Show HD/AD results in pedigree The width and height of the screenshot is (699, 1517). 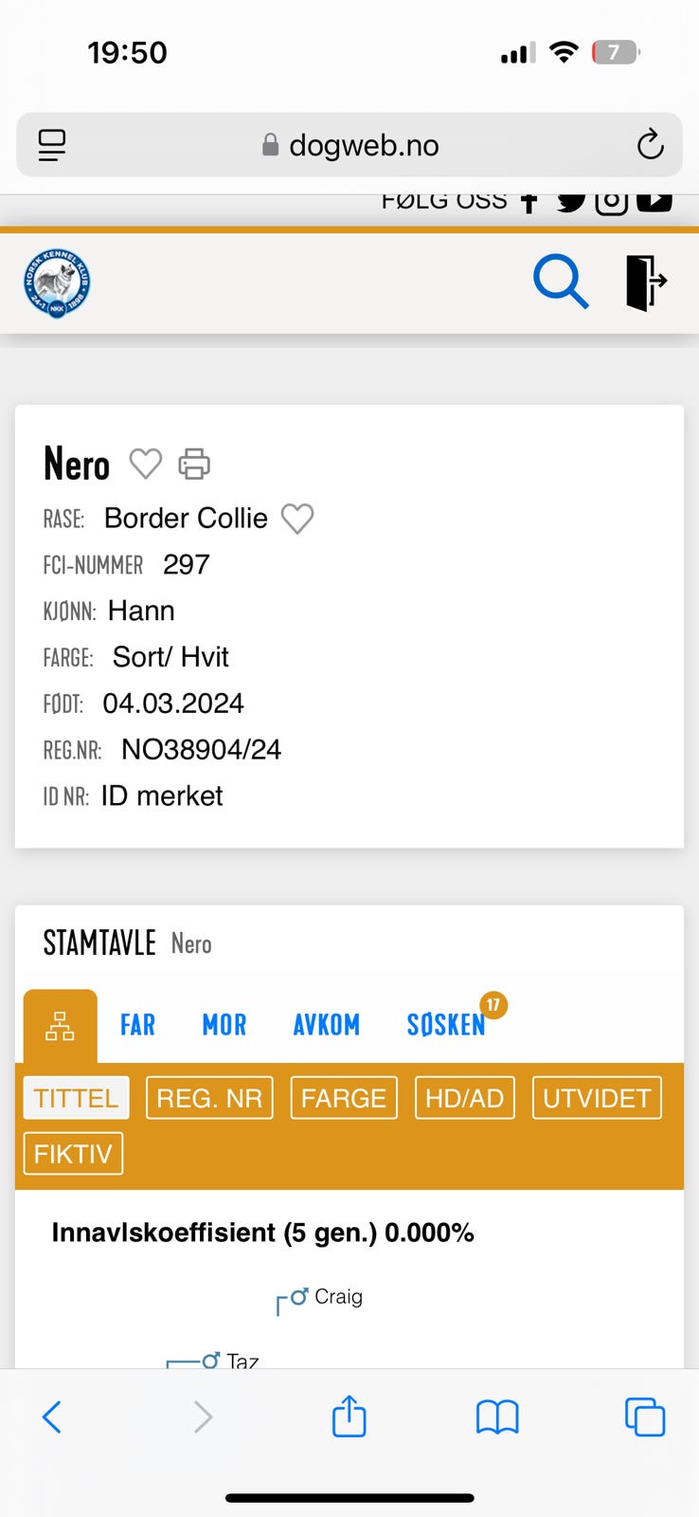464,1098
